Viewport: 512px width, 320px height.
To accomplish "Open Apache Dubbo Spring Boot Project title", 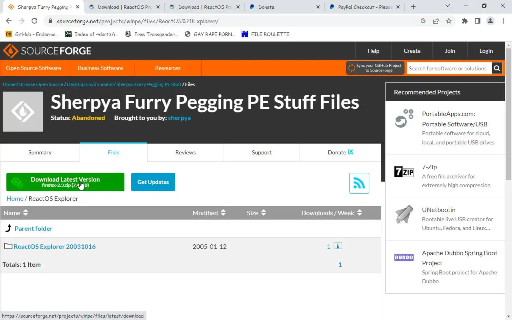I will click(460, 258).
